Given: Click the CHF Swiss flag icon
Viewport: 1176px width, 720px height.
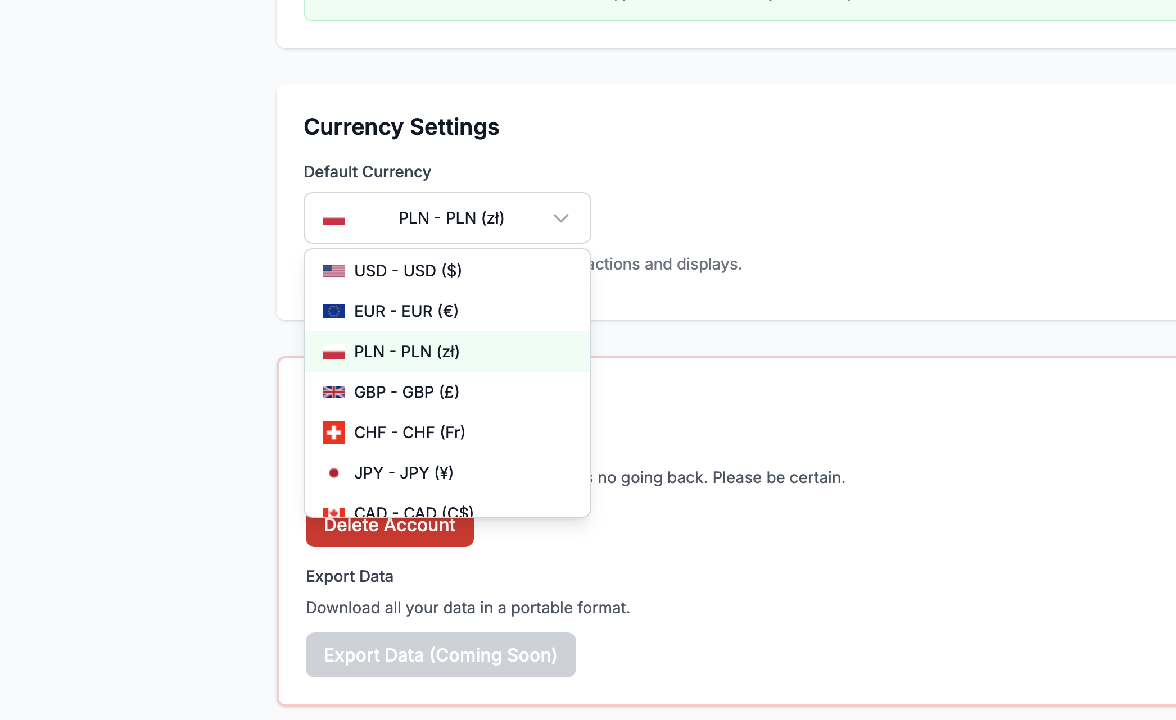Looking at the screenshot, I should tap(333, 432).
